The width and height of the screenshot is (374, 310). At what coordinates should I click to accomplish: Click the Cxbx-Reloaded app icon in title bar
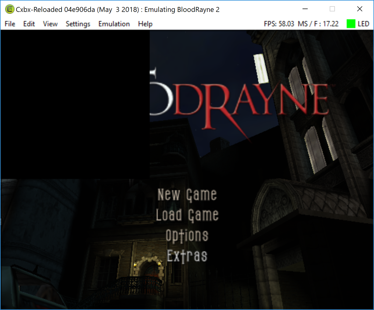10,9
